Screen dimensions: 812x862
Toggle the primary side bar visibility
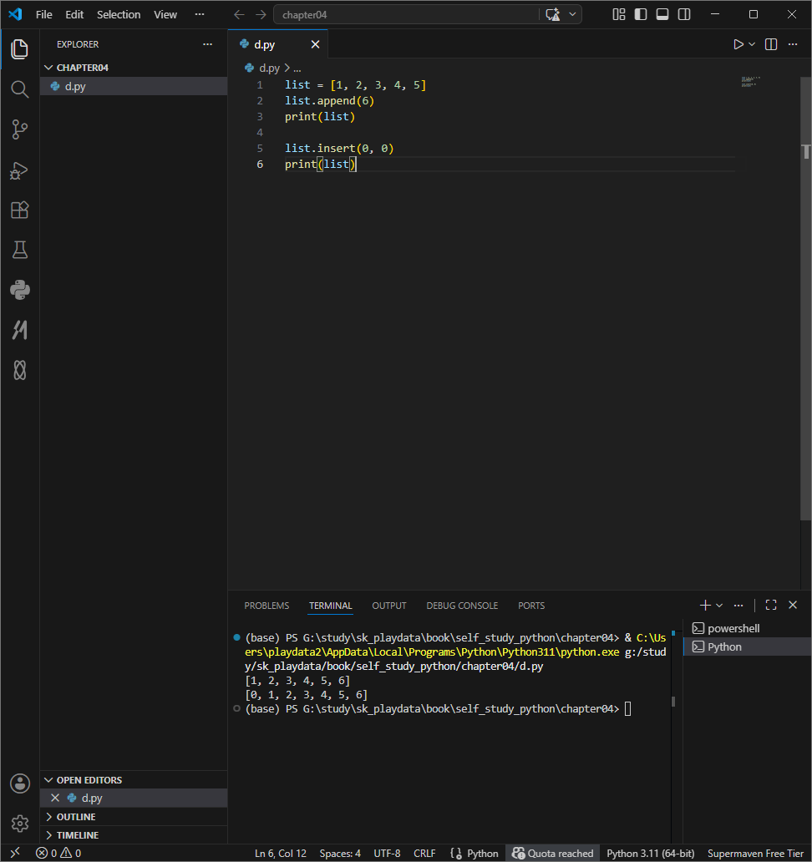[x=641, y=15]
